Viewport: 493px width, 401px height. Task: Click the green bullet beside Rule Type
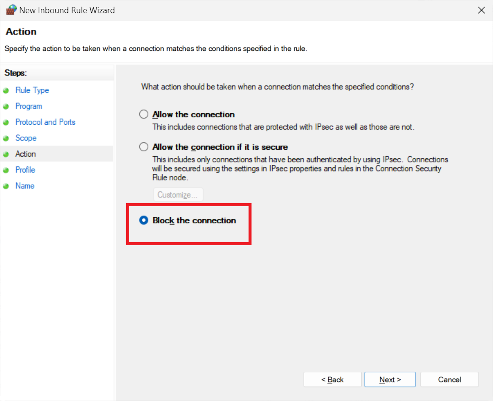click(6, 91)
